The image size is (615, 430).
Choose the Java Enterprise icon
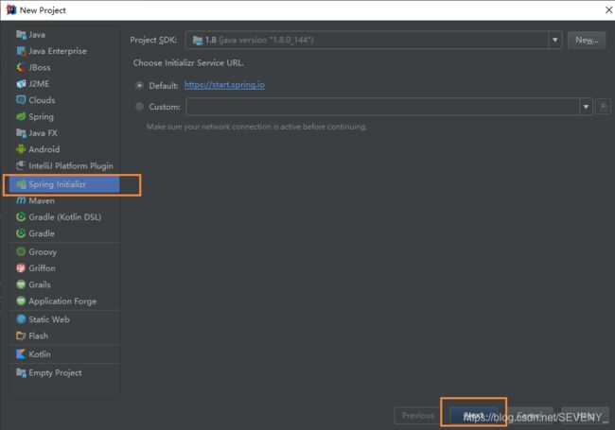point(21,51)
